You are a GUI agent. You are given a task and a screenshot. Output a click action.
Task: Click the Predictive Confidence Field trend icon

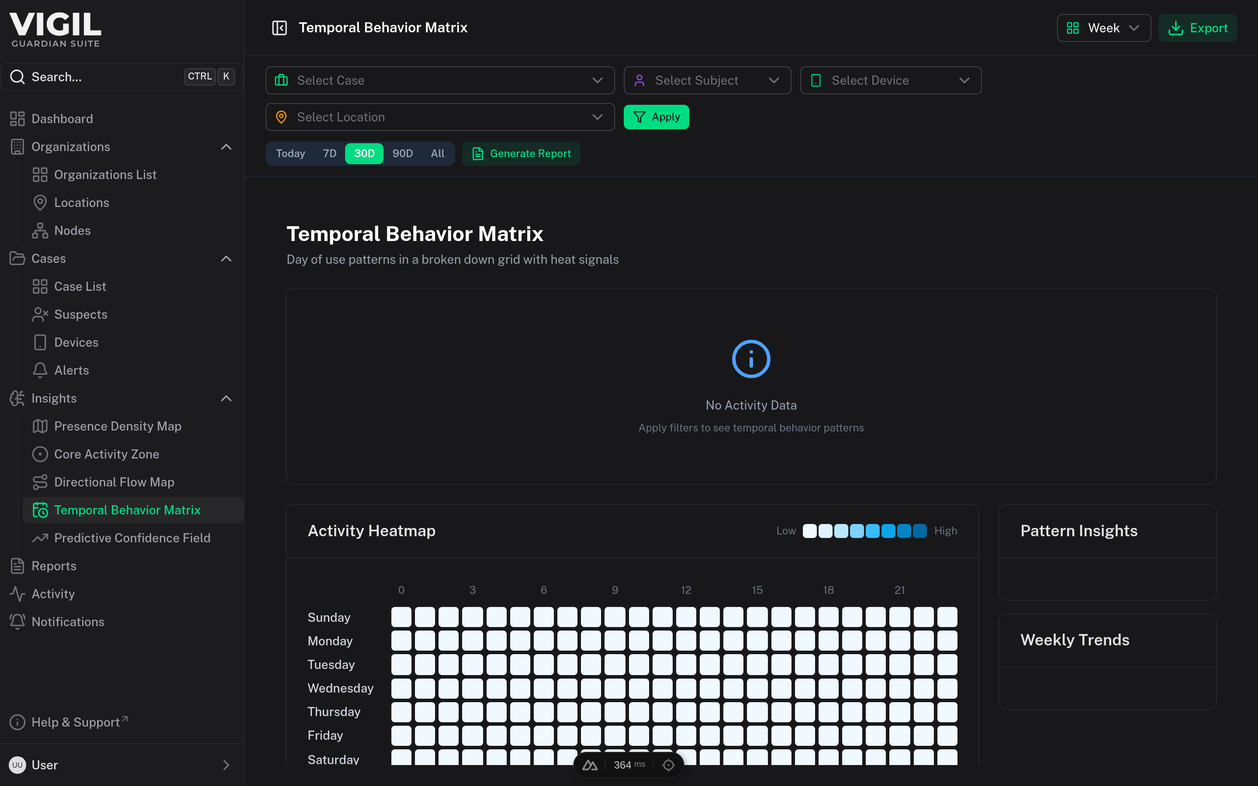coord(40,538)
